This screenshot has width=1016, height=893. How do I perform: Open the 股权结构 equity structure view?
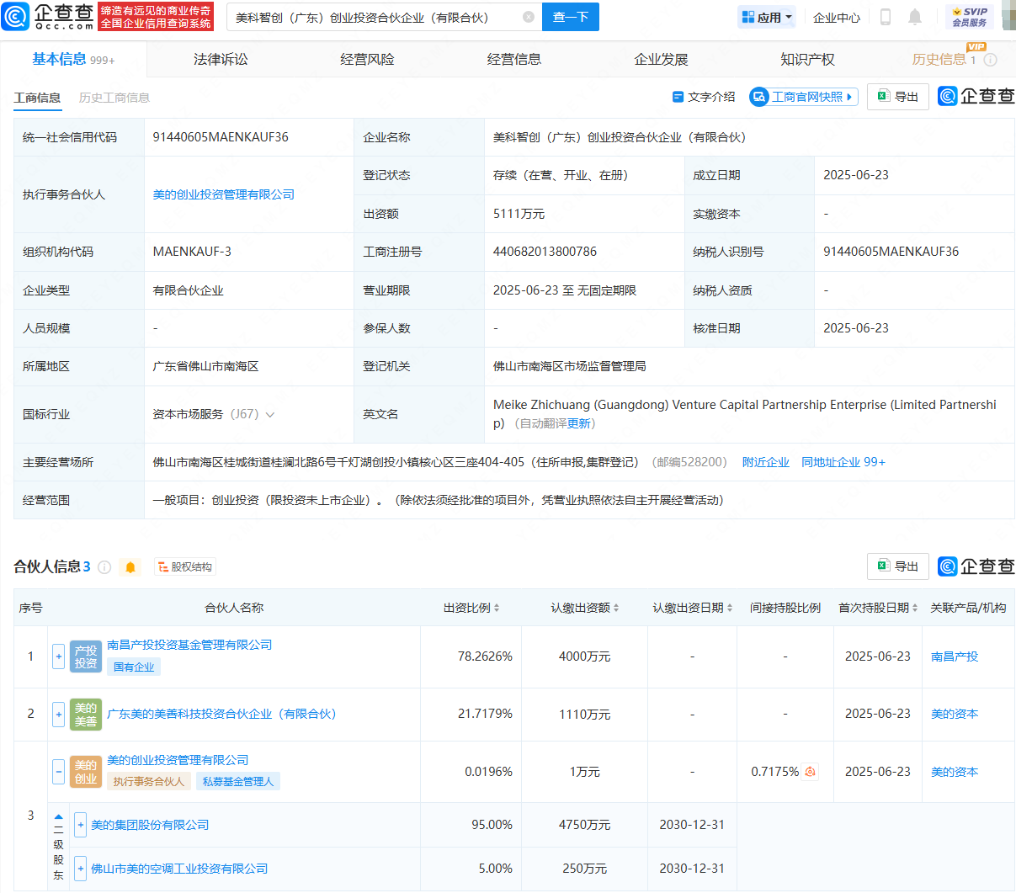pyautogui.click(x=185, y=567)
